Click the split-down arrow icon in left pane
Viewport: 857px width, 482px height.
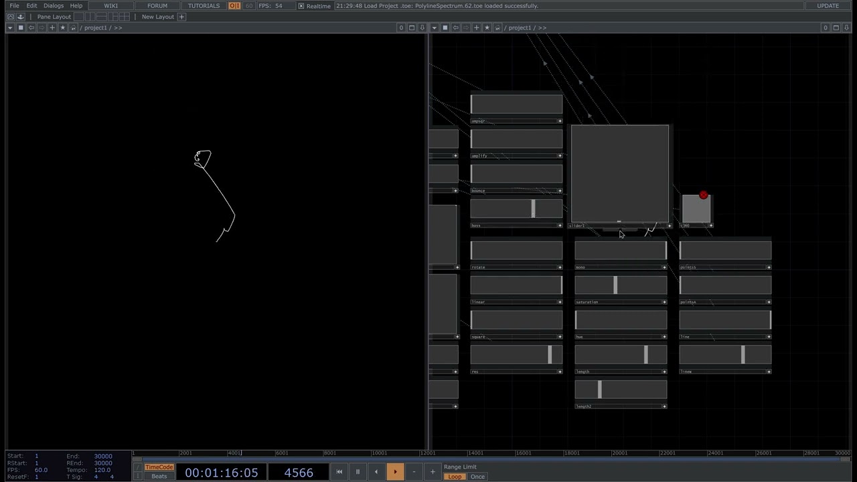422,27
